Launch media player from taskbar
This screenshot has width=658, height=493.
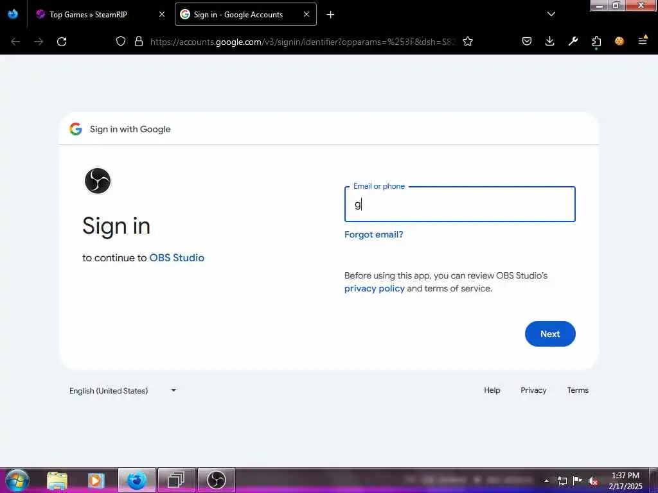tap(96, 480)
